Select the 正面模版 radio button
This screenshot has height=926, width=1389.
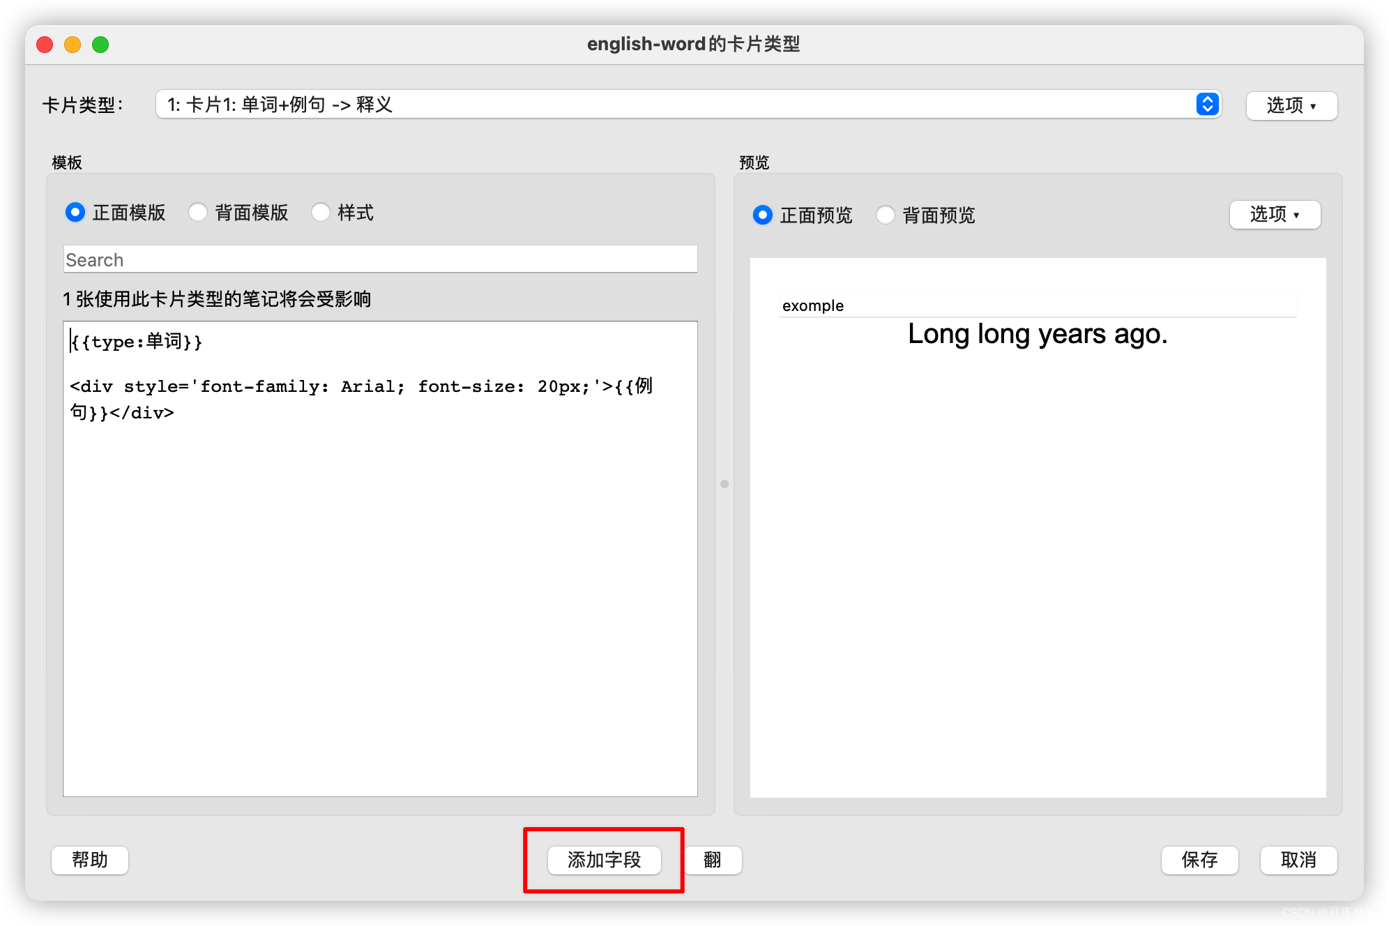[75, 212]
